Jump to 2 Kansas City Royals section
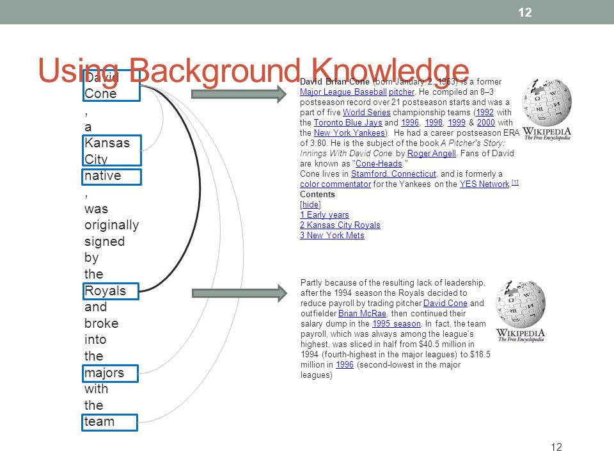The height and width of the screenshot is (461, 614). pos(340,225)
